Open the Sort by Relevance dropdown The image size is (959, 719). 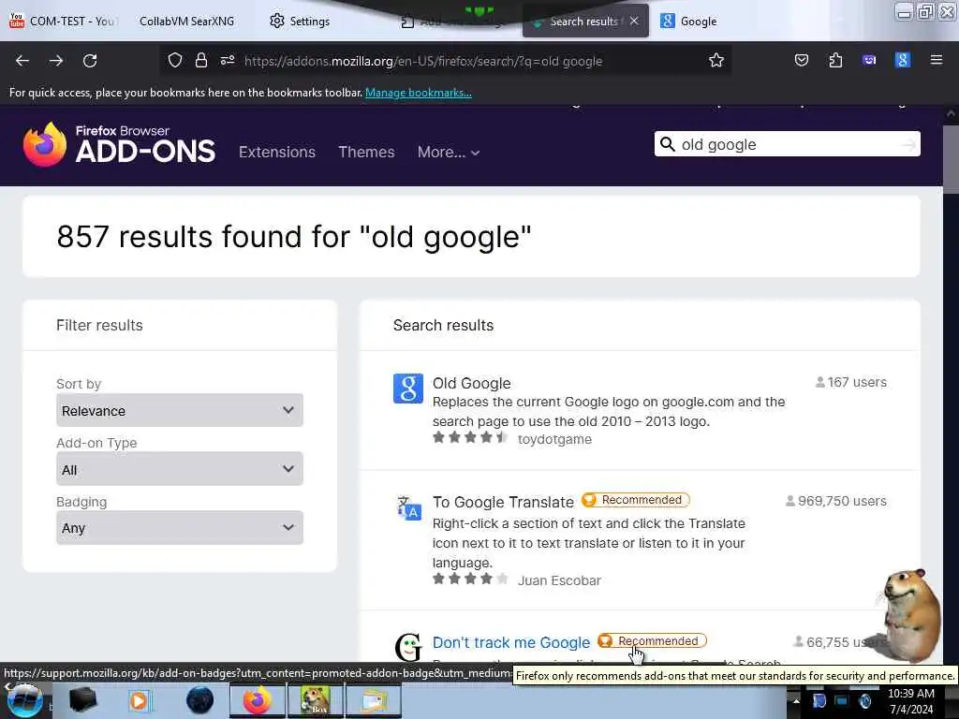(179, 410)
